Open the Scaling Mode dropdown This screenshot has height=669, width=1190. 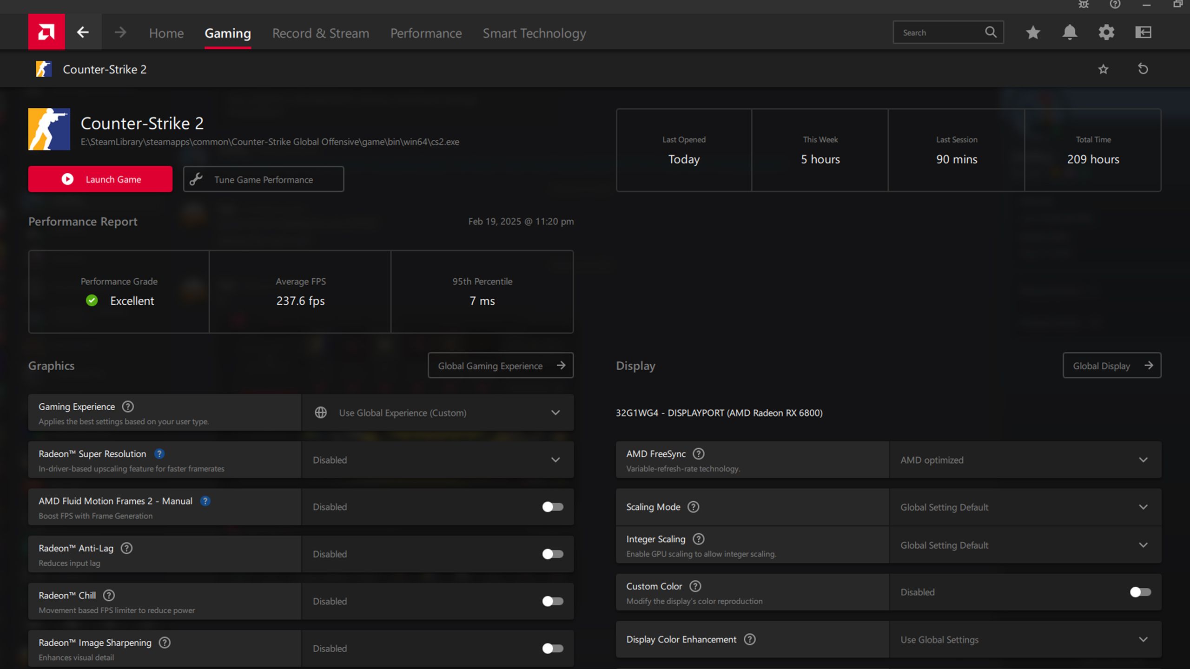pos(1143,507)
